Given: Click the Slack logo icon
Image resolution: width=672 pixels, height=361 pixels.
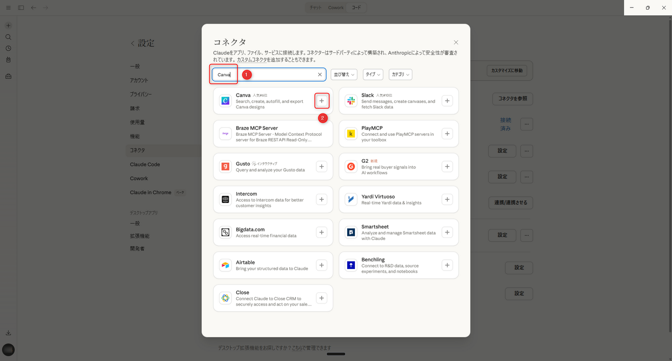Looking at the screenshot, I should 351,101.
